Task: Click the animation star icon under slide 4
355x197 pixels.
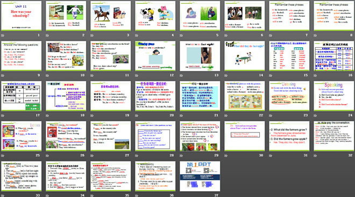Action: [x=137, y=35]
